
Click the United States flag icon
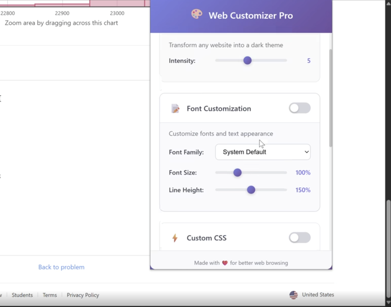click(x=294, y=295)
